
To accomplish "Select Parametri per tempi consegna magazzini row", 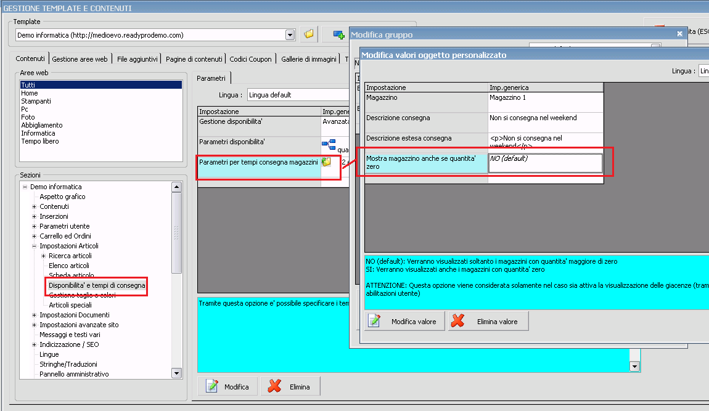I will (x=274, y=167).
